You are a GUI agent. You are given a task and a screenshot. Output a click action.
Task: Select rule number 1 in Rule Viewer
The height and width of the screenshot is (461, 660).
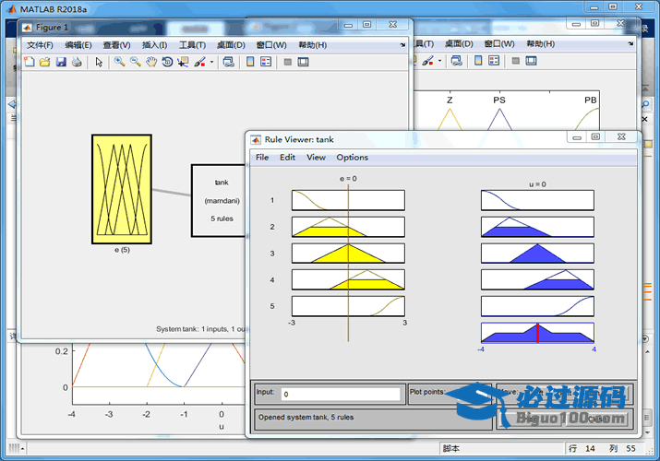click(x=272, y=200)
